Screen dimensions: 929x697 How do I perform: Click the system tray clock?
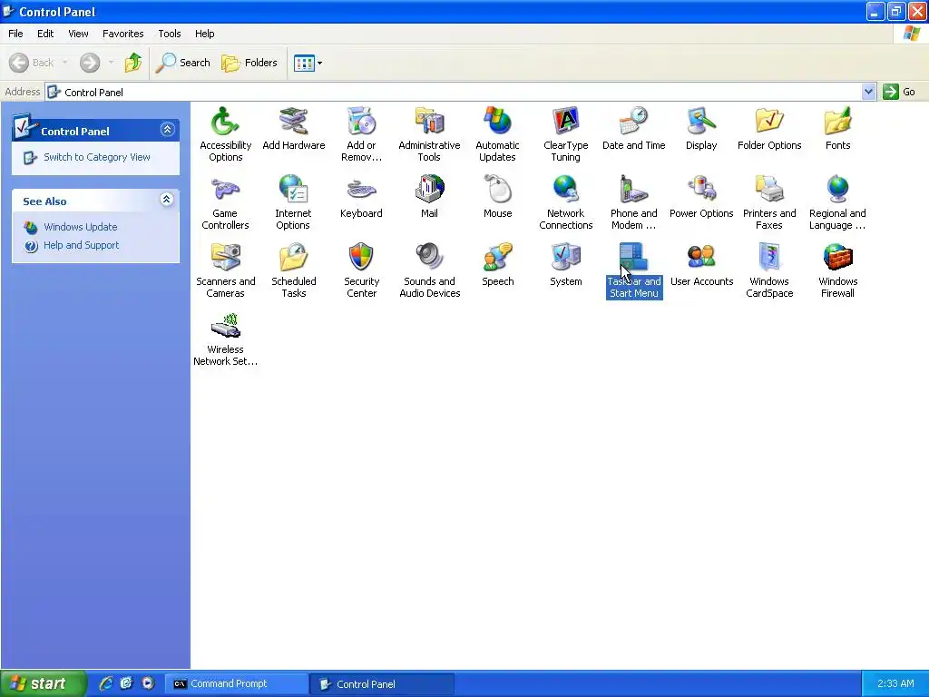coord(895,683)
